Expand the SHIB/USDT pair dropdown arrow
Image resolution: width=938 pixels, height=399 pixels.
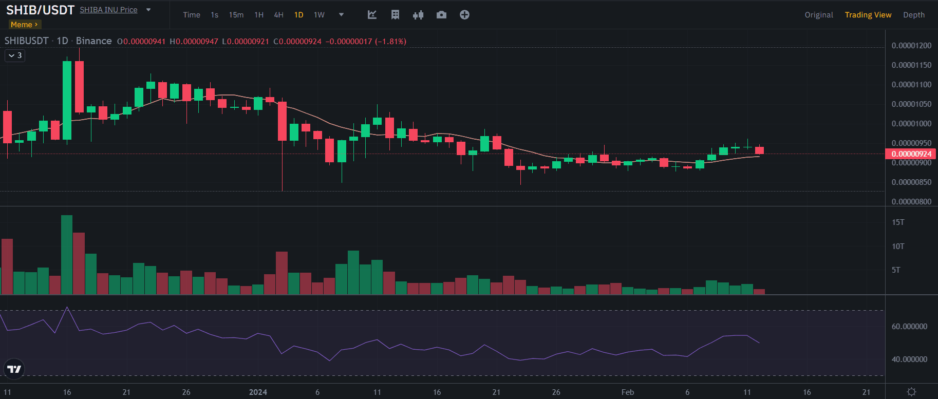[x=148, y=10]
